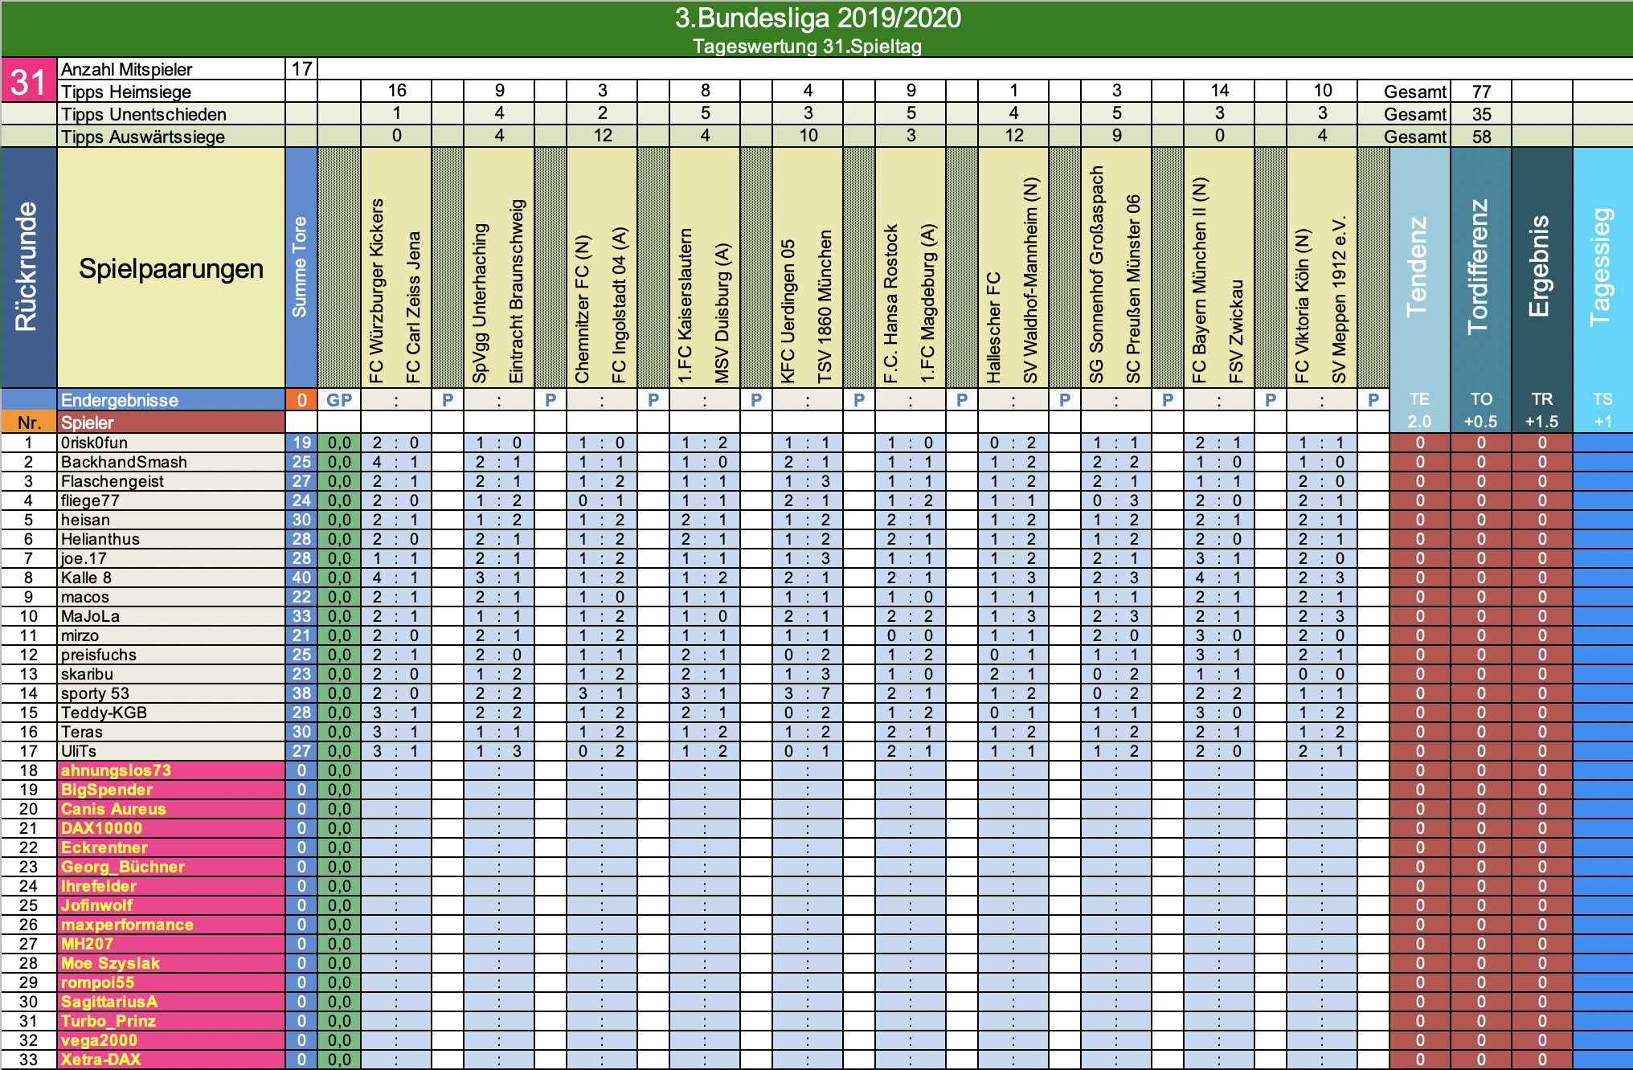This screenshot has height=1070, width=1633.
Task: Click the preisfuchs player name
Action: pyautogui.click(x=98, y=655)
